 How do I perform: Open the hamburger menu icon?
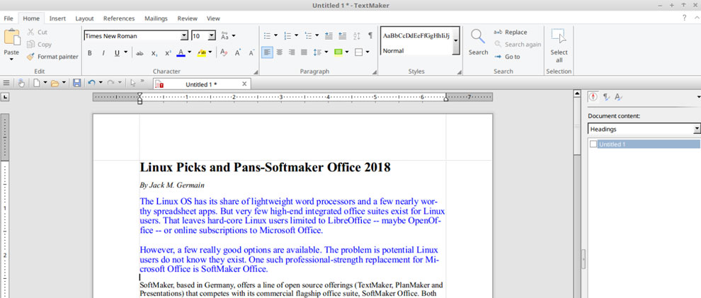[6, 83]
